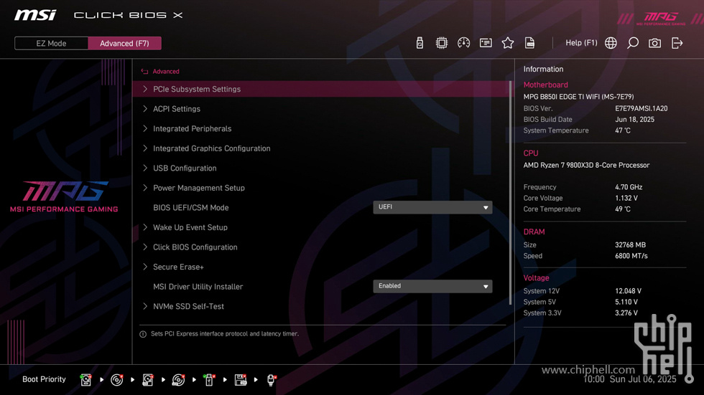Expand PCIe Subsystem Settings
The height and width of the screenshot is (395, 704).
322,89
